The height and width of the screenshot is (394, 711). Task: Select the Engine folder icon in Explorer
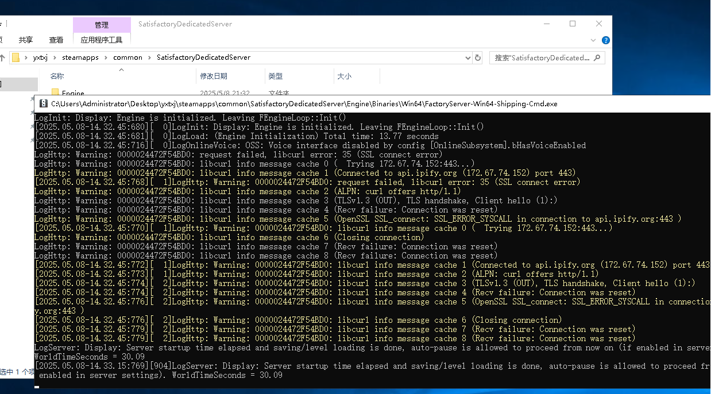[x=55, y=92]
